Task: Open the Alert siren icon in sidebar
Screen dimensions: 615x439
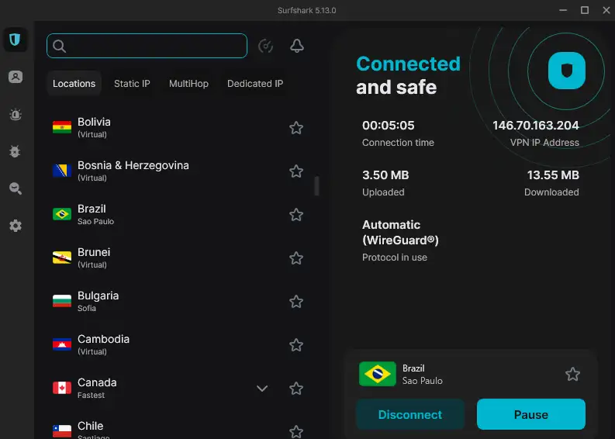Action: [x=16, y=115]
